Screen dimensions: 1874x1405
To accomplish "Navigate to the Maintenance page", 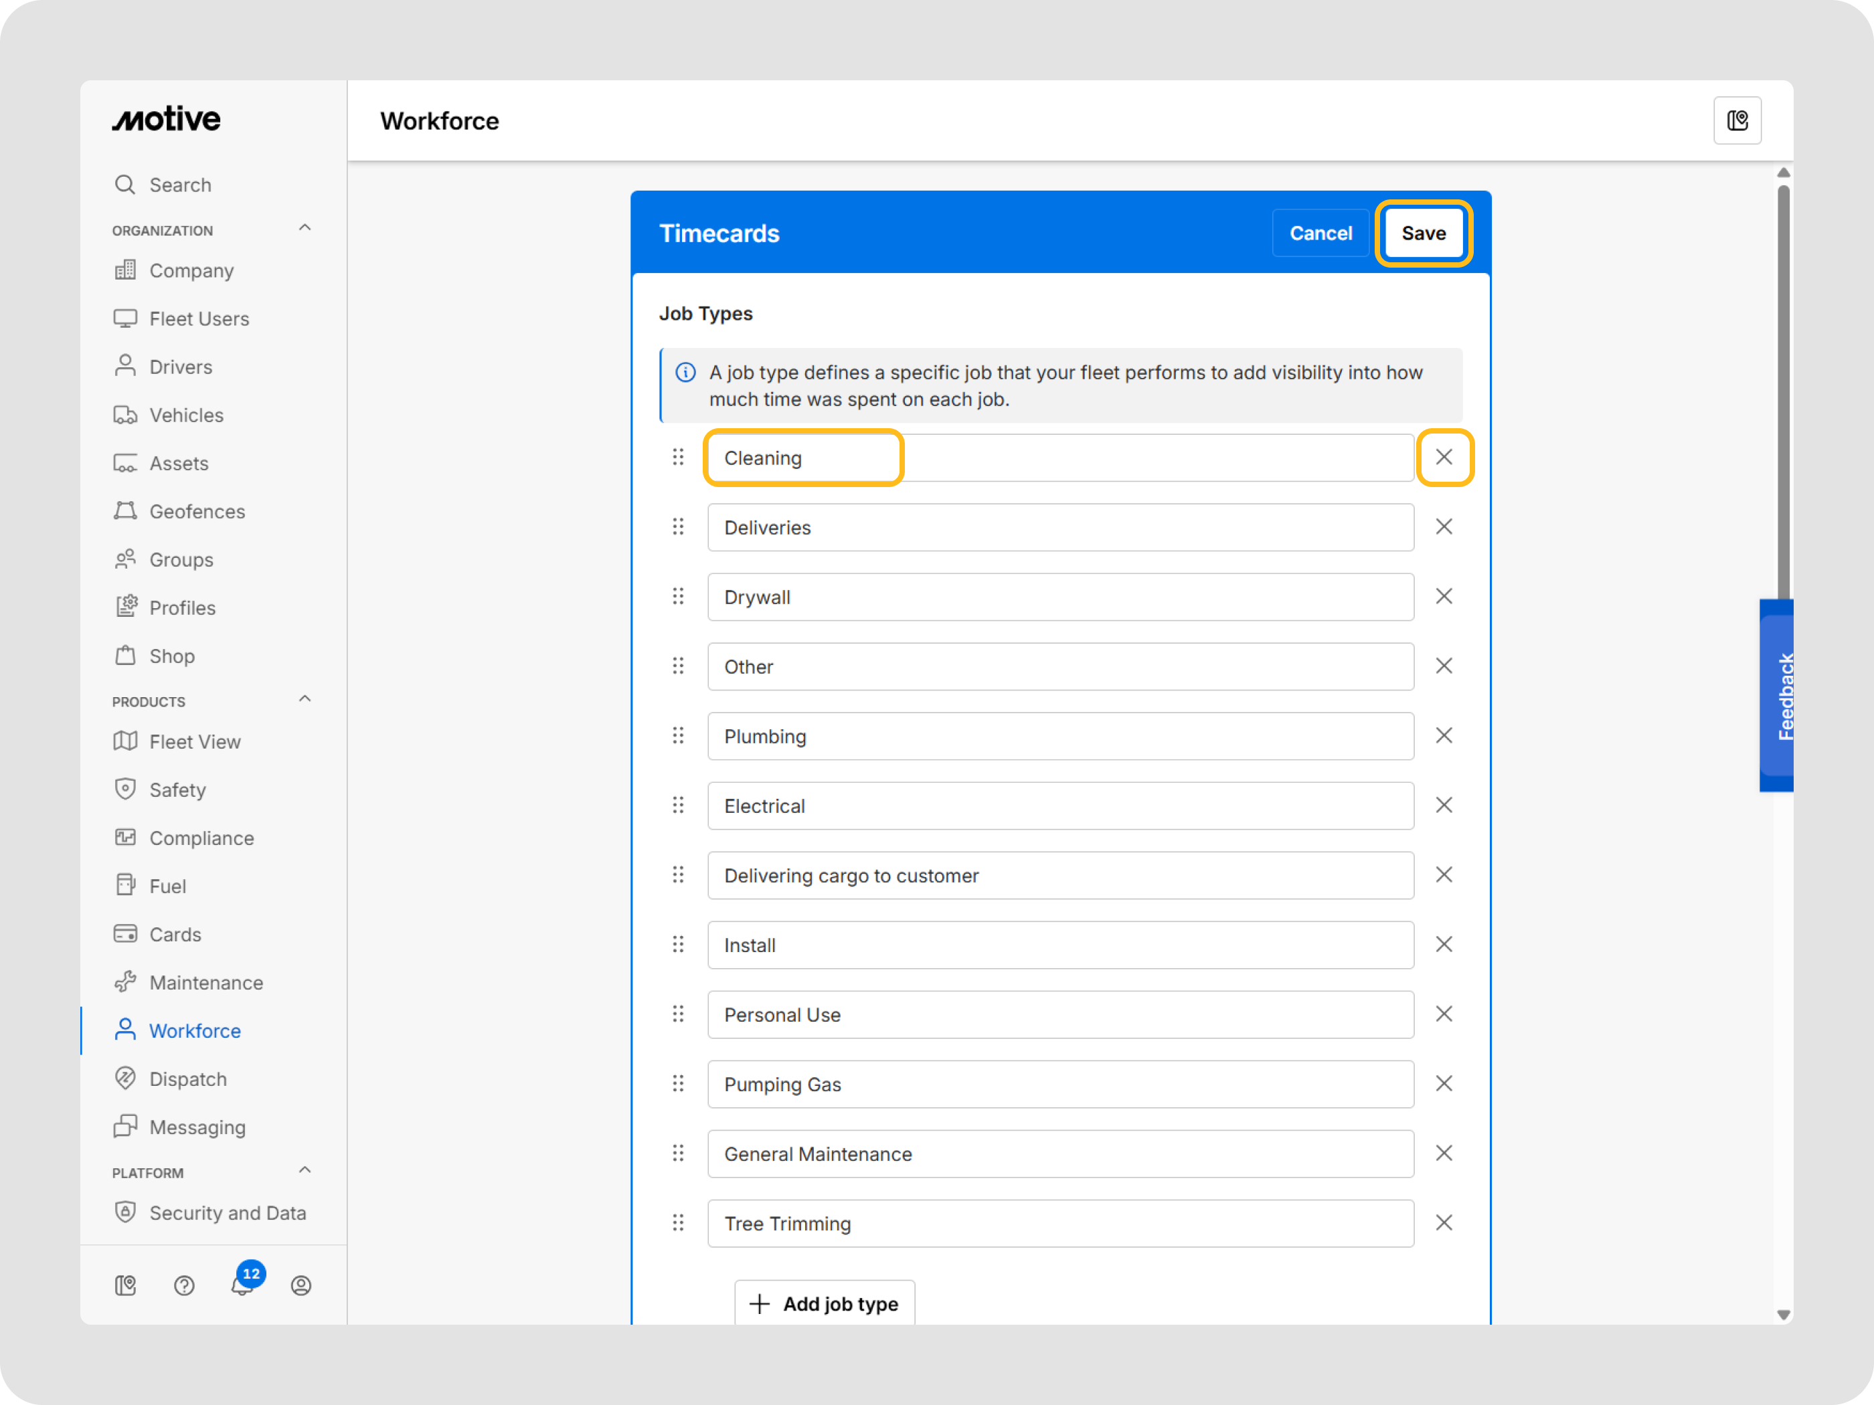I will (206, 982).
